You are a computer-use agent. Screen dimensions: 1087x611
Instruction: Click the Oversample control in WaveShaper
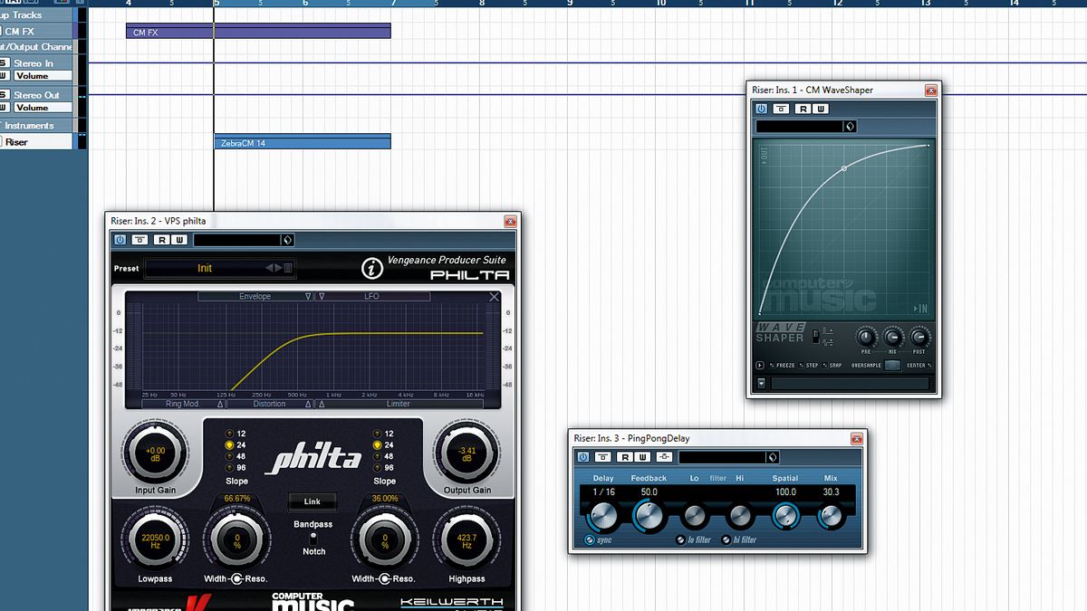click(x=892, y=366)
